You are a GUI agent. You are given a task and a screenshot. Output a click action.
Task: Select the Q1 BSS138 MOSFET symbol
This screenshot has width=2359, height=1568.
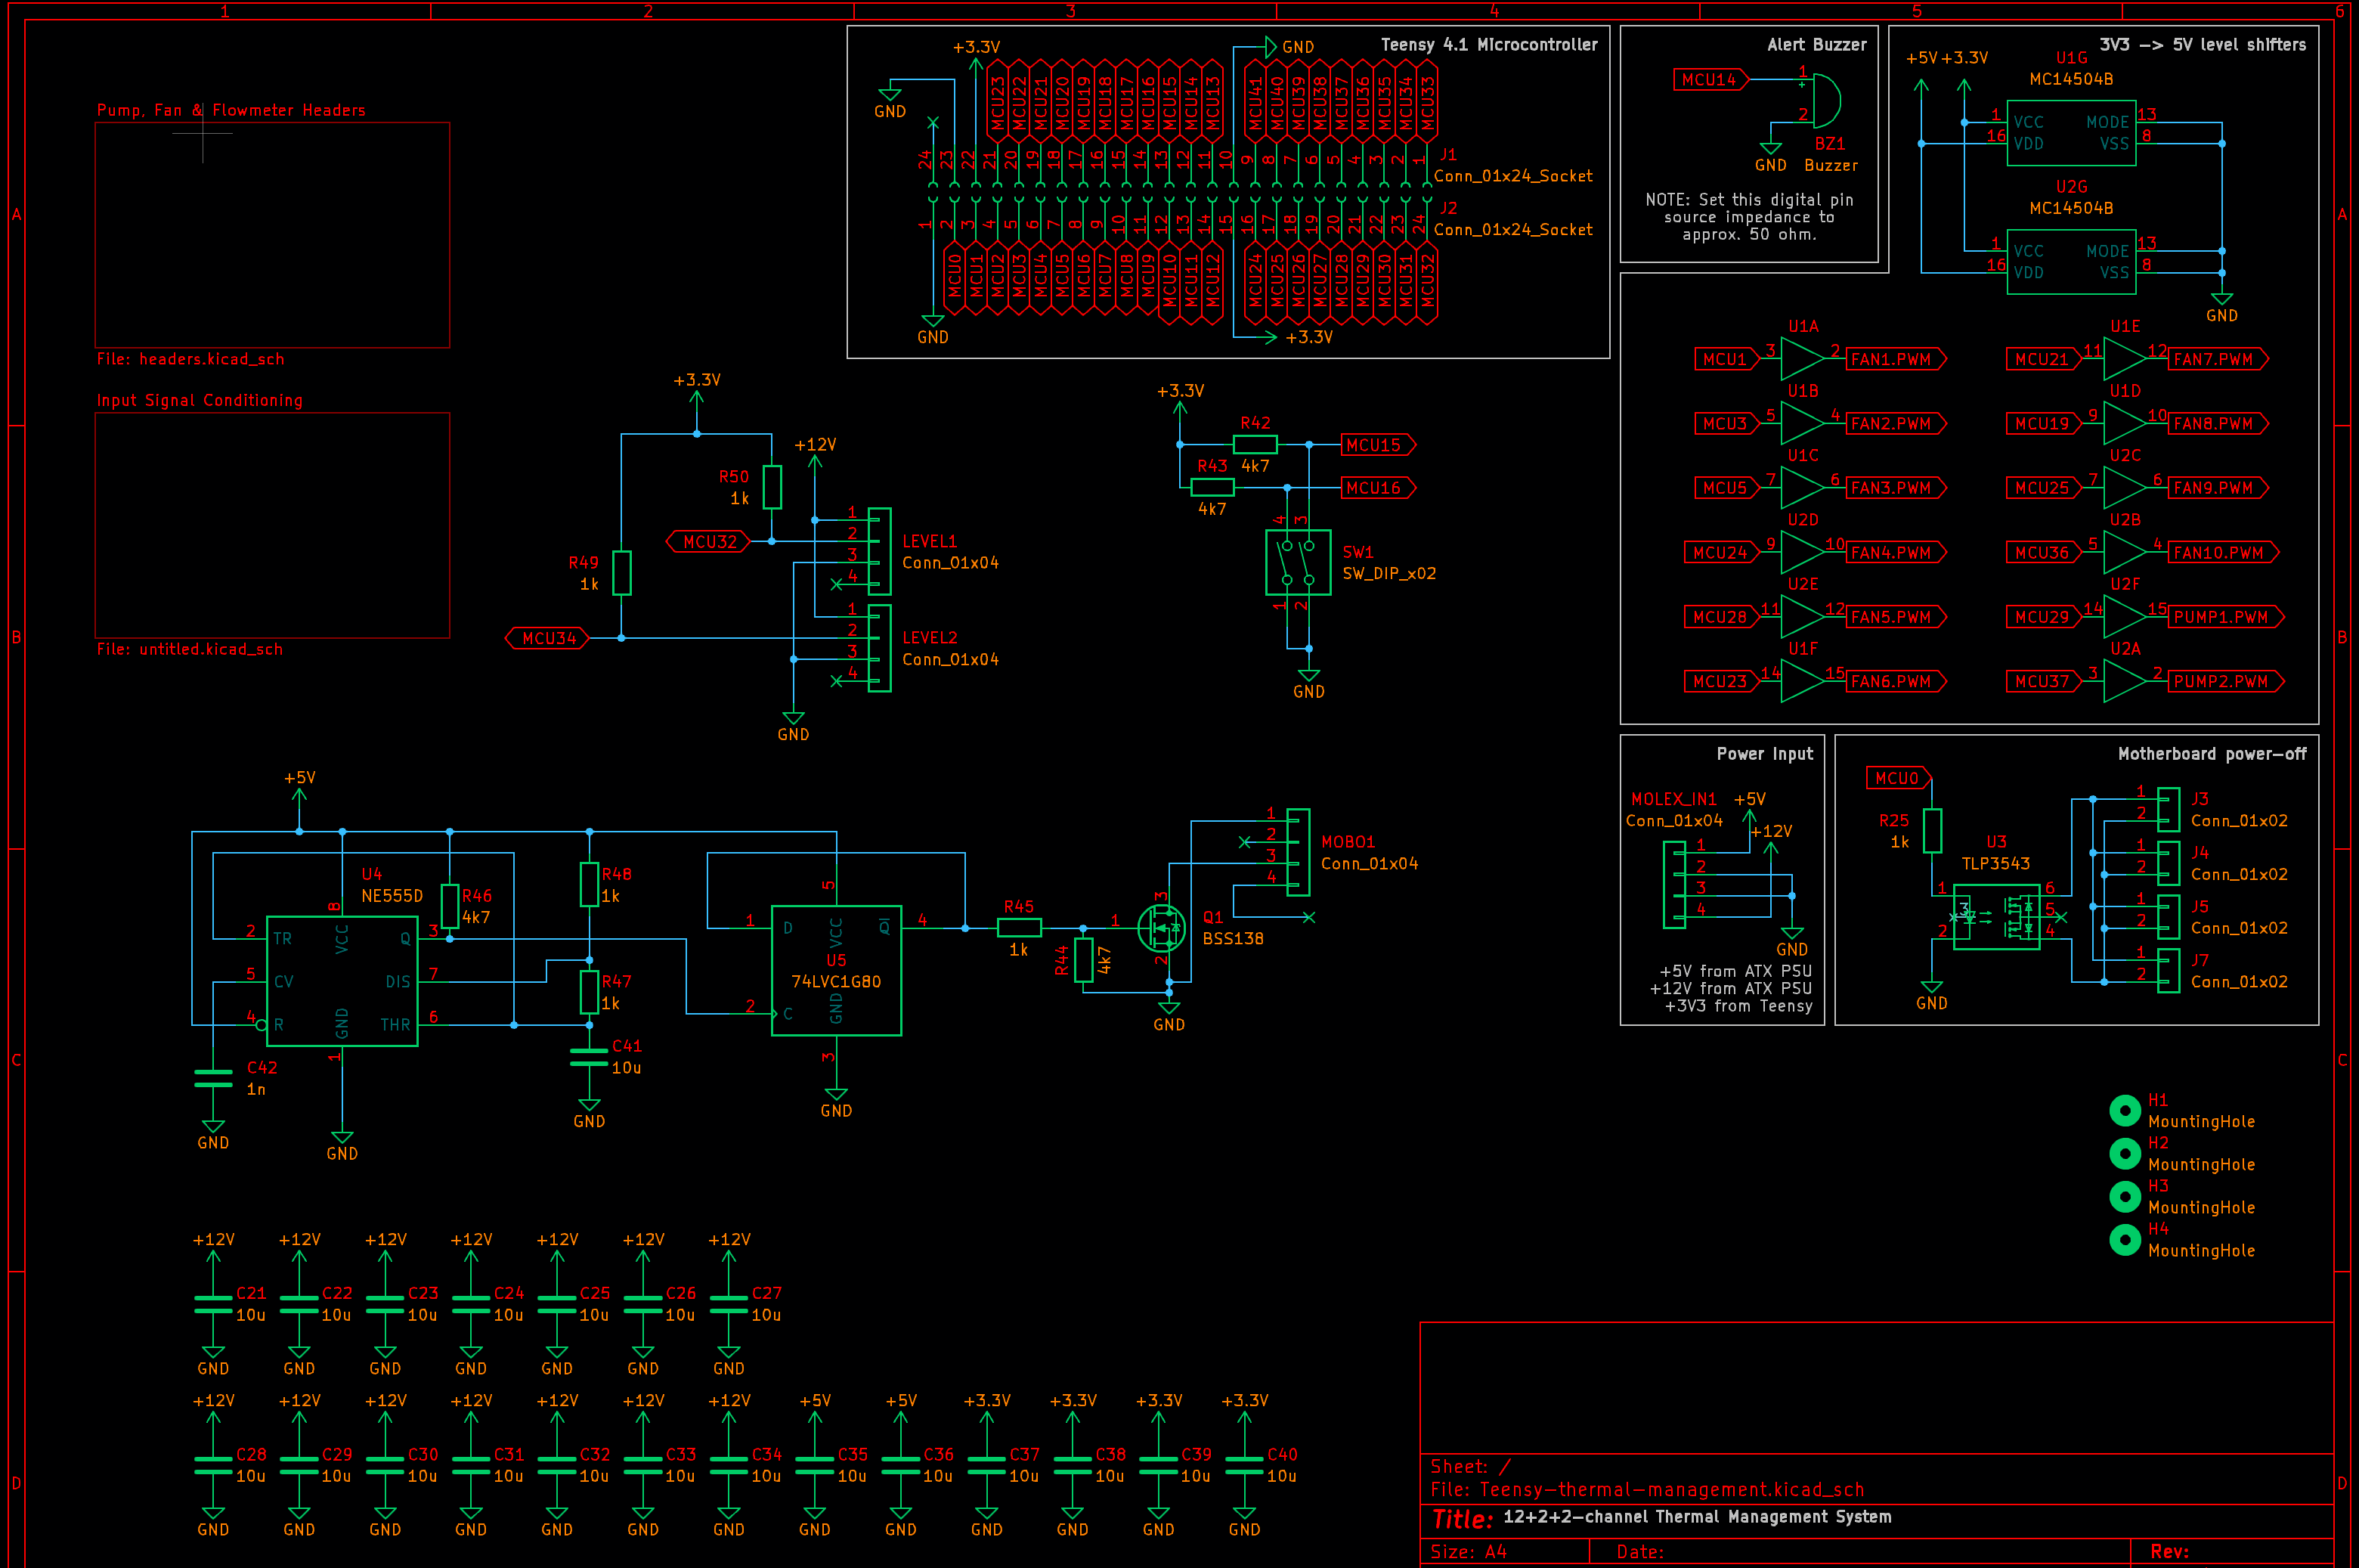(1162, 928)
